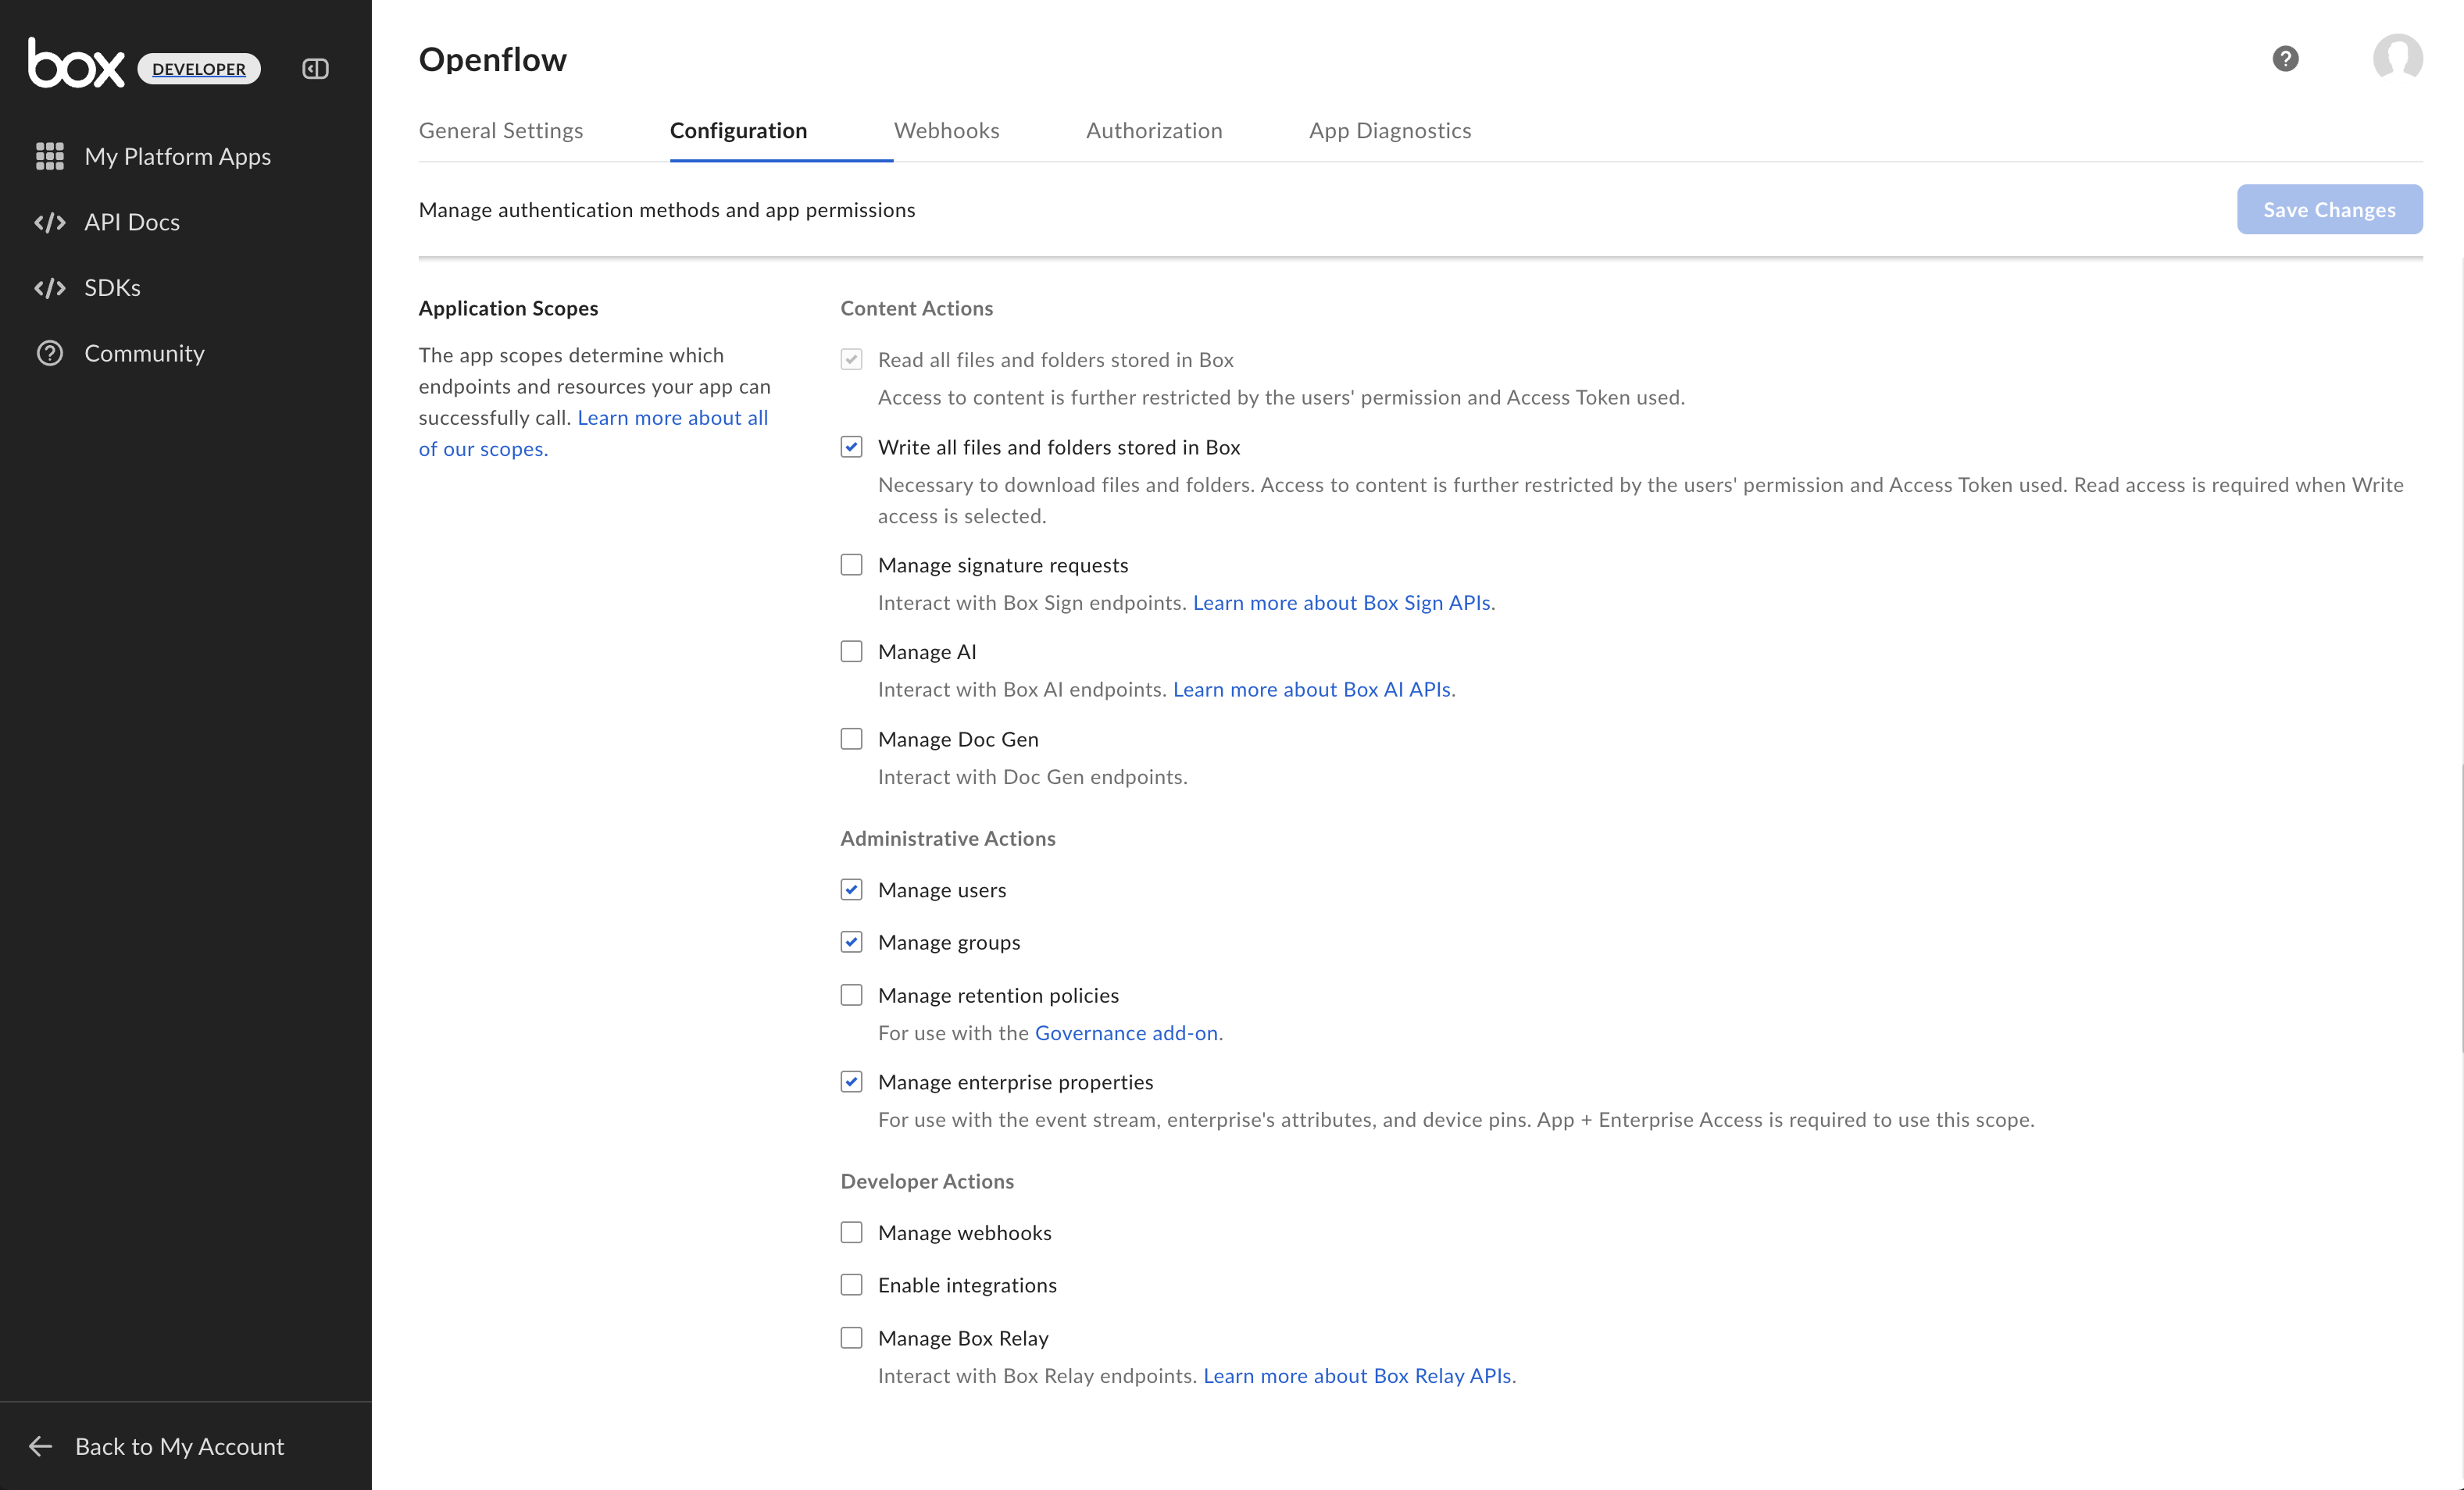The image size is (2464, 1490).
Task: Check the Manage AI scope
Action: [851, 651]
